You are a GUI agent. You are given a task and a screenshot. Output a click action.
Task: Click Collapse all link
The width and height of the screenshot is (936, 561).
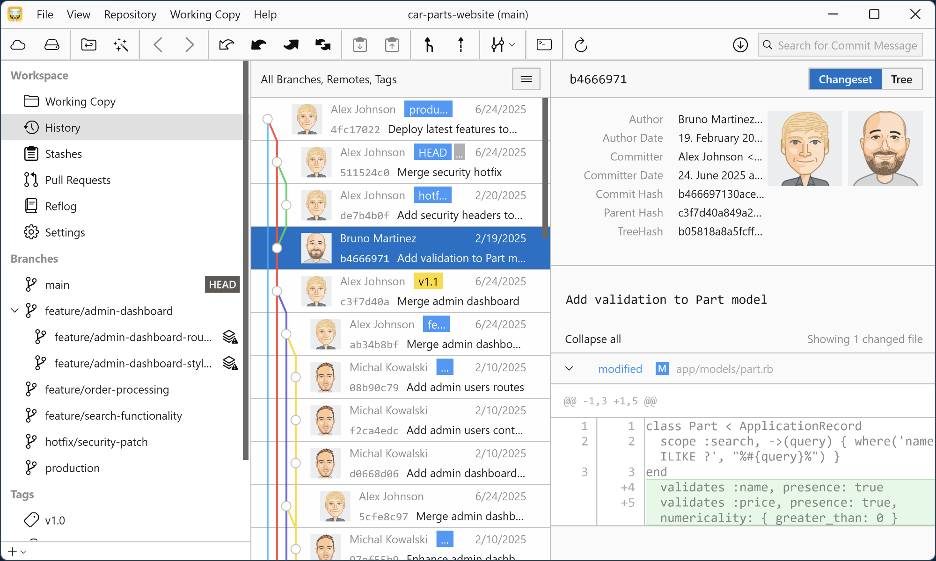click(x=592, y=339)
